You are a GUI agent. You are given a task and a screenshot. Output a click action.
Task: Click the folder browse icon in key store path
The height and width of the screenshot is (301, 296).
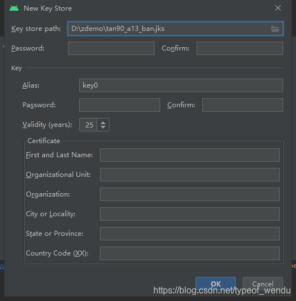click(275, 29)
